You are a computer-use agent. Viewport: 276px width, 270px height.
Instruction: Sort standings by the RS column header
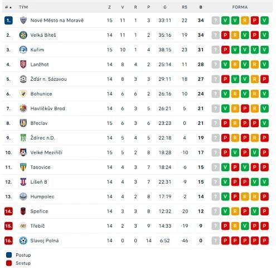click(185, 7)
